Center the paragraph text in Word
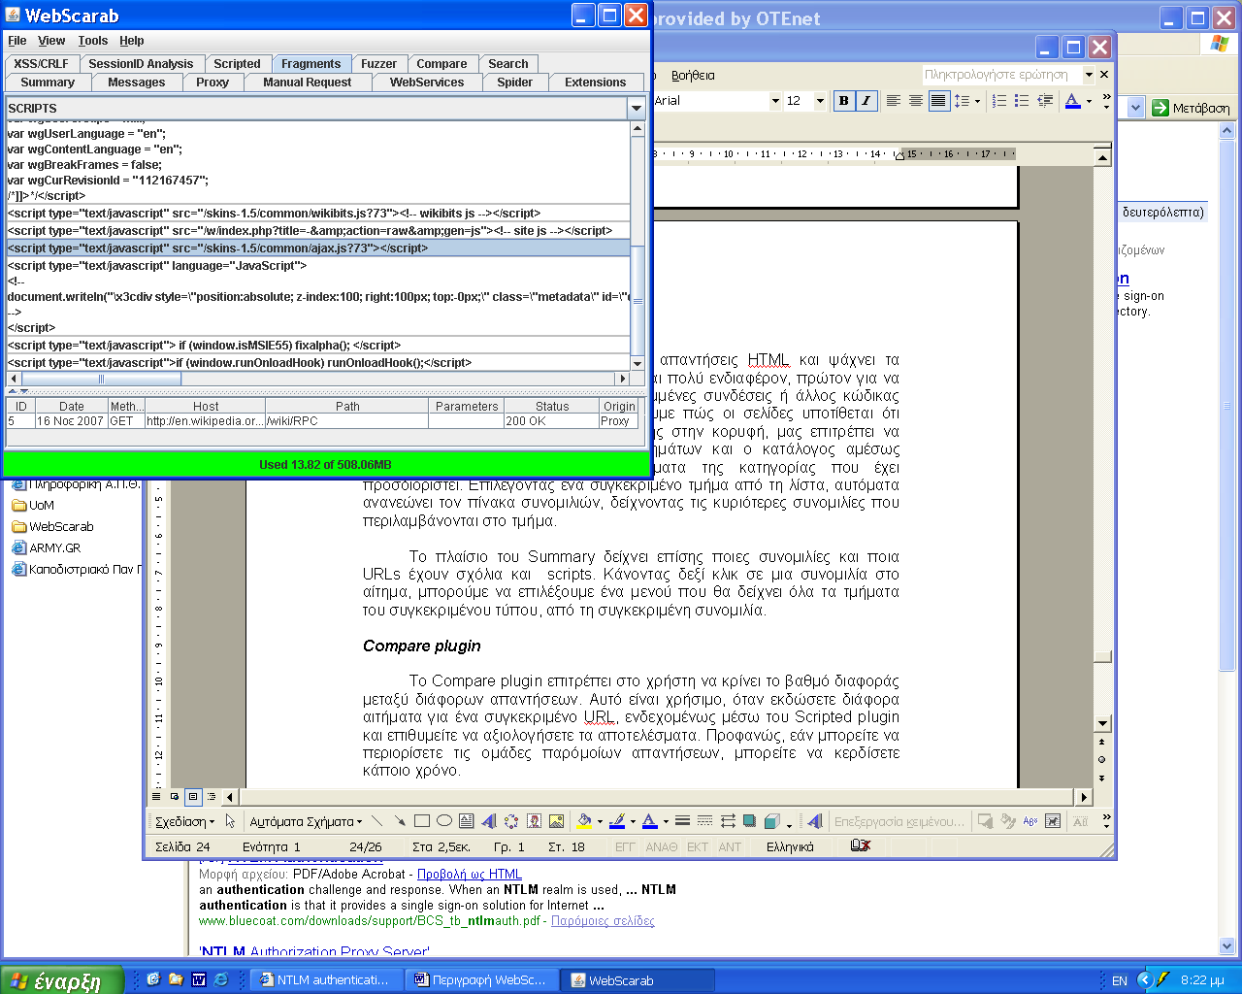This screenshot has height=994, width=1242. coord(916,101)
